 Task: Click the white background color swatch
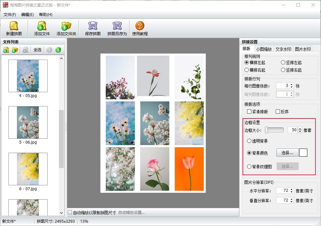303,152
